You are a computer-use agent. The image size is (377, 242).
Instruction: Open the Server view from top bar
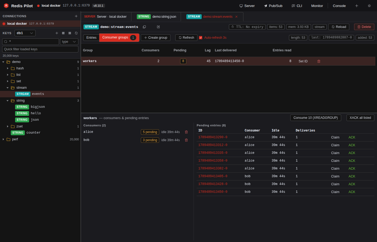247,6
